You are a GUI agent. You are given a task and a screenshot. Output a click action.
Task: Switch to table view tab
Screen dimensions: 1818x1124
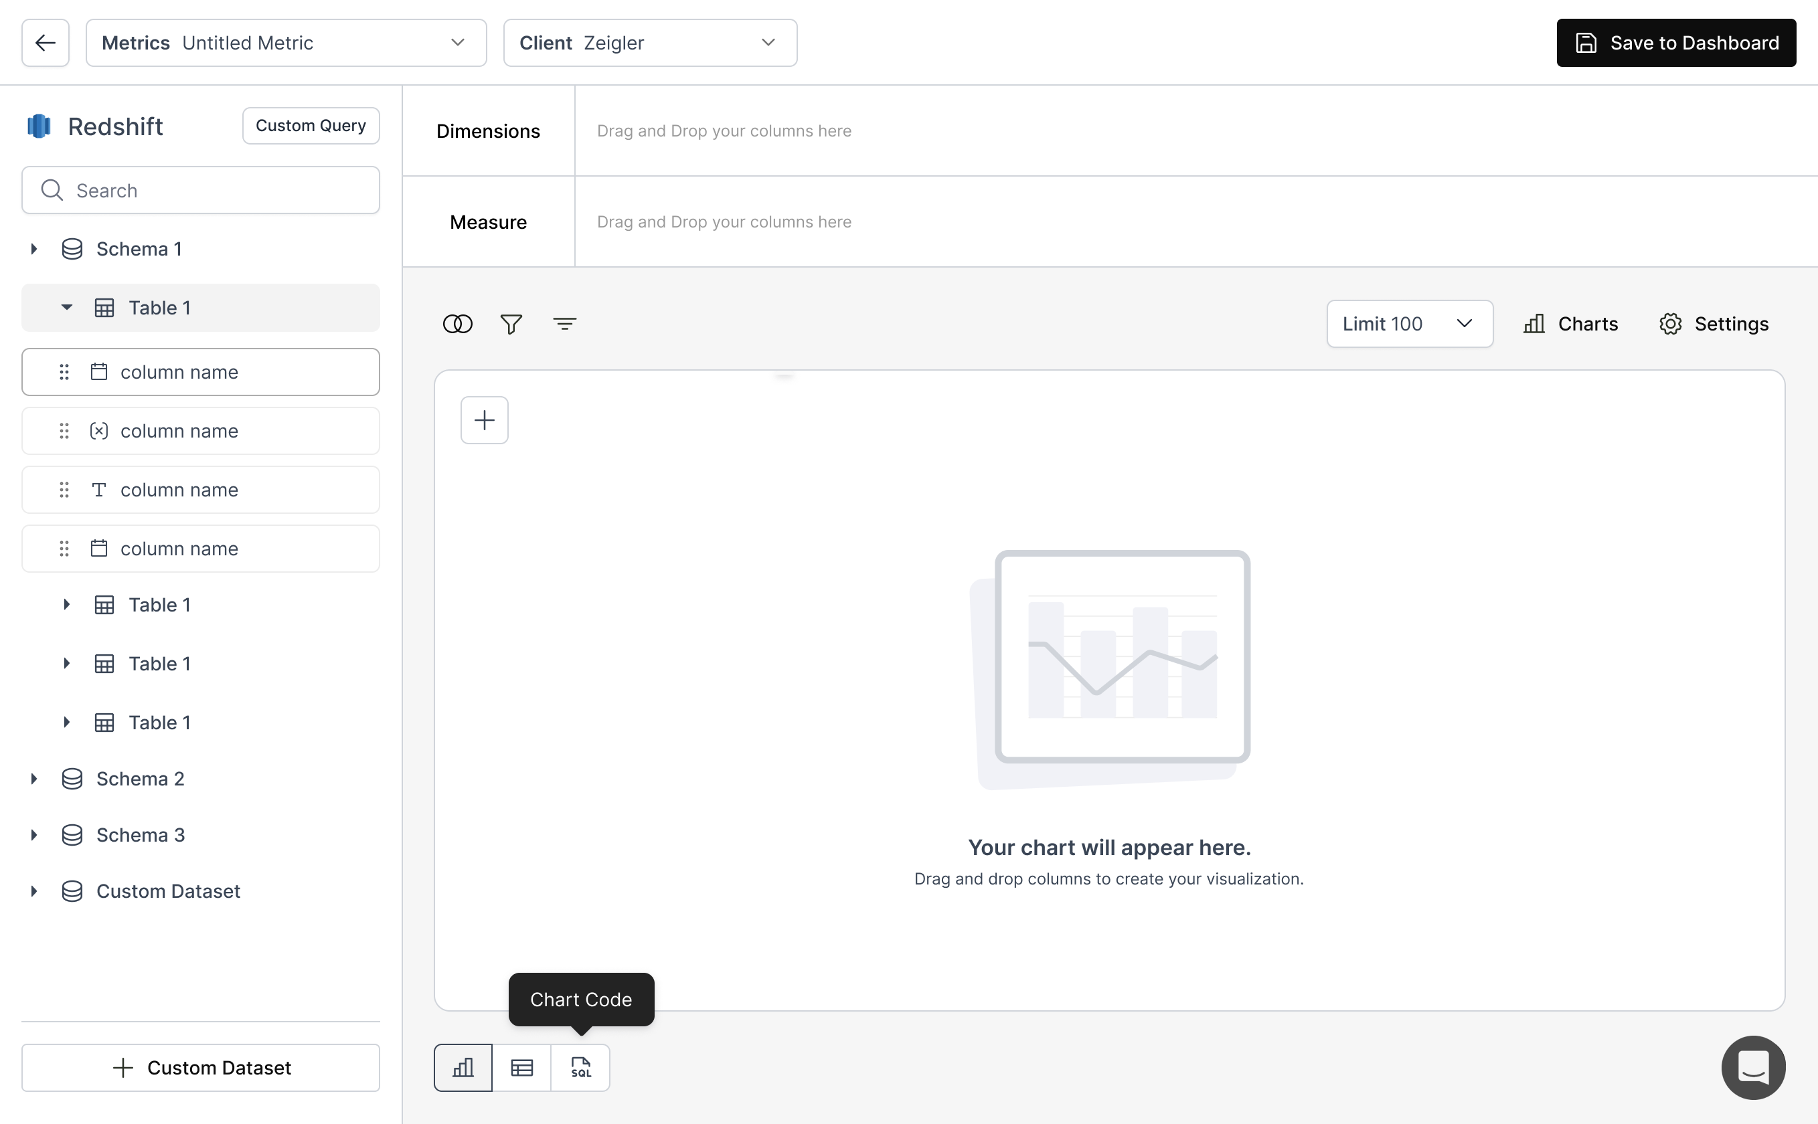522,1068
